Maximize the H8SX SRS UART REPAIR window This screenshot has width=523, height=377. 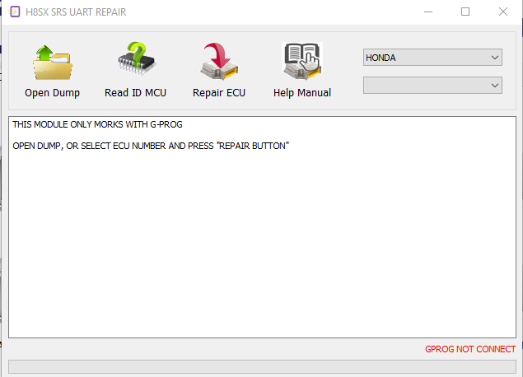(x=465, y=12)
